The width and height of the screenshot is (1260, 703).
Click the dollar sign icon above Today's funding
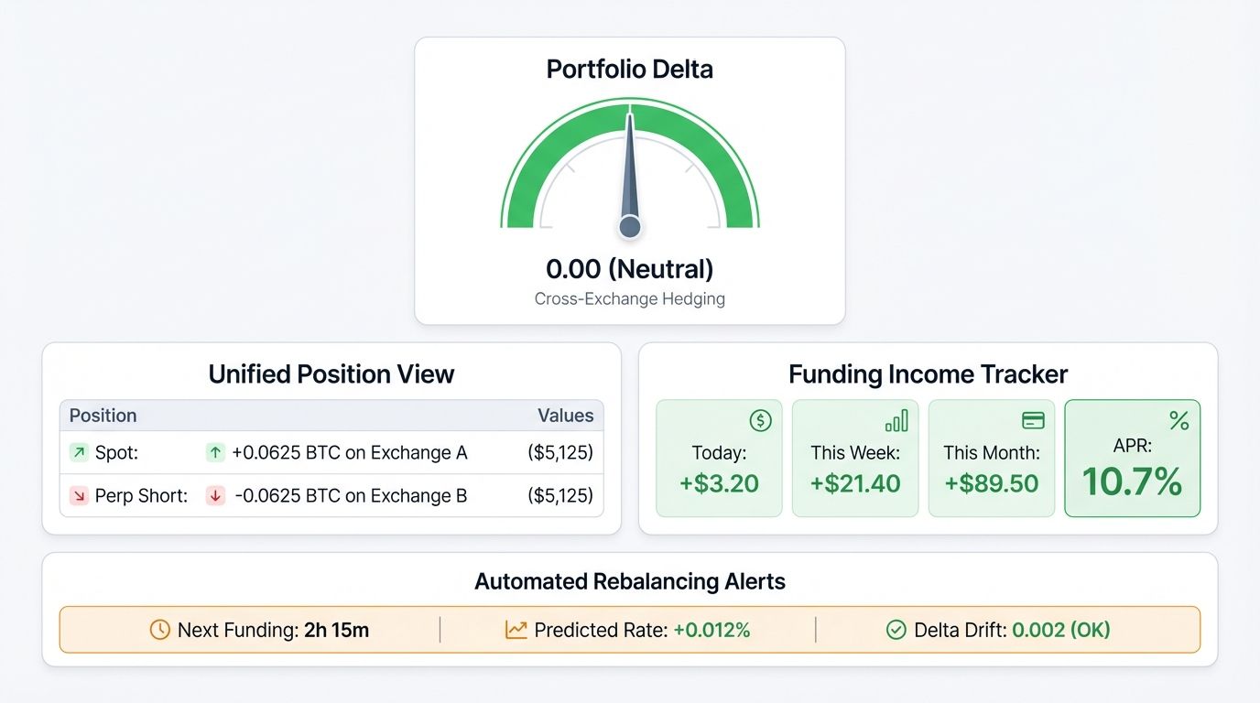point(760,421)
